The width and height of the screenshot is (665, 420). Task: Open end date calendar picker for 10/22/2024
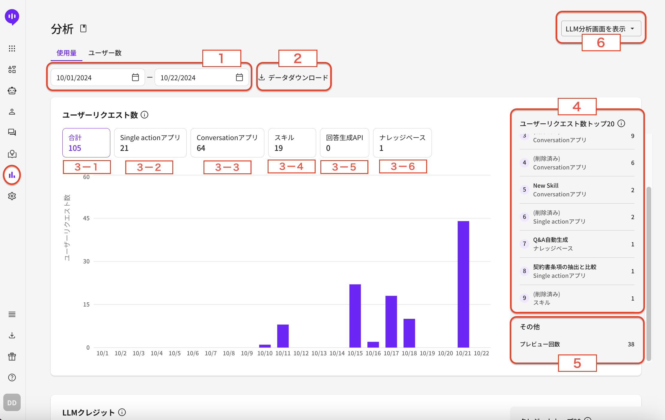pyautogui.click(x=239, y=78)
